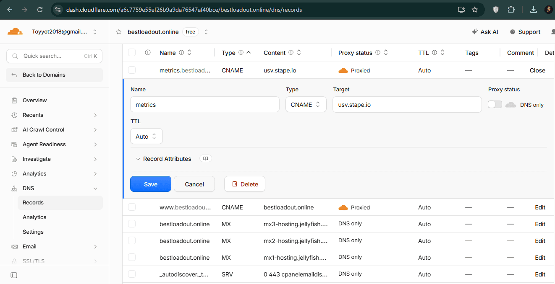This screenshot has width=555, height=284.
Task: Click the info icon beside Type column
Action: click(241, 52)
